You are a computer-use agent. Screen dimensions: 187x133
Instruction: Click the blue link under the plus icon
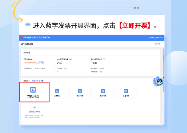34,112
